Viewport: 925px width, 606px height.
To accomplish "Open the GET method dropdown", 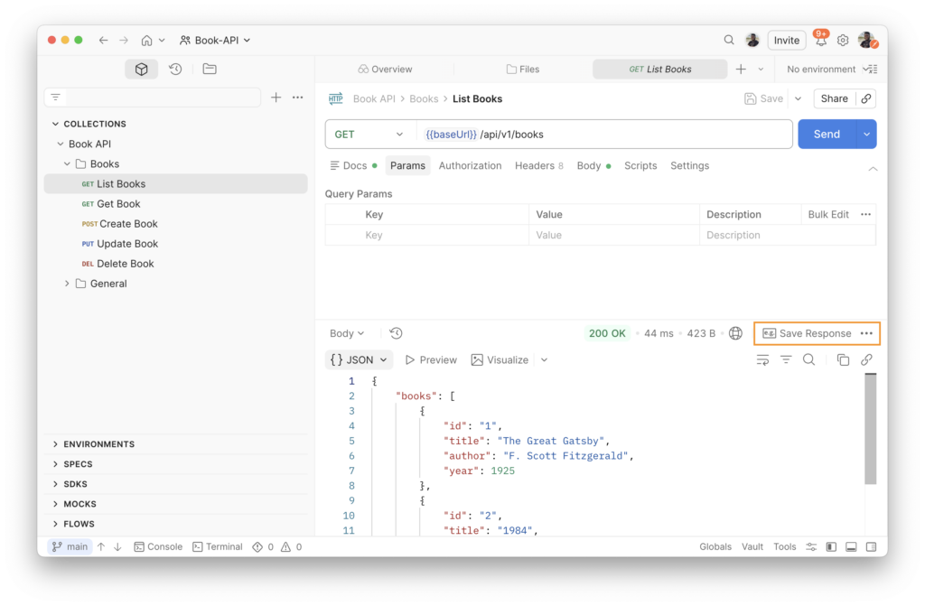I will (x=369, y=135).
